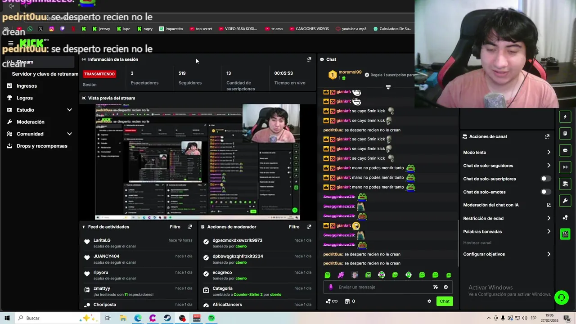576x324 pixels.
Task: Pop out the Información de la sesión panel
Action: click(x=309, y=59)
